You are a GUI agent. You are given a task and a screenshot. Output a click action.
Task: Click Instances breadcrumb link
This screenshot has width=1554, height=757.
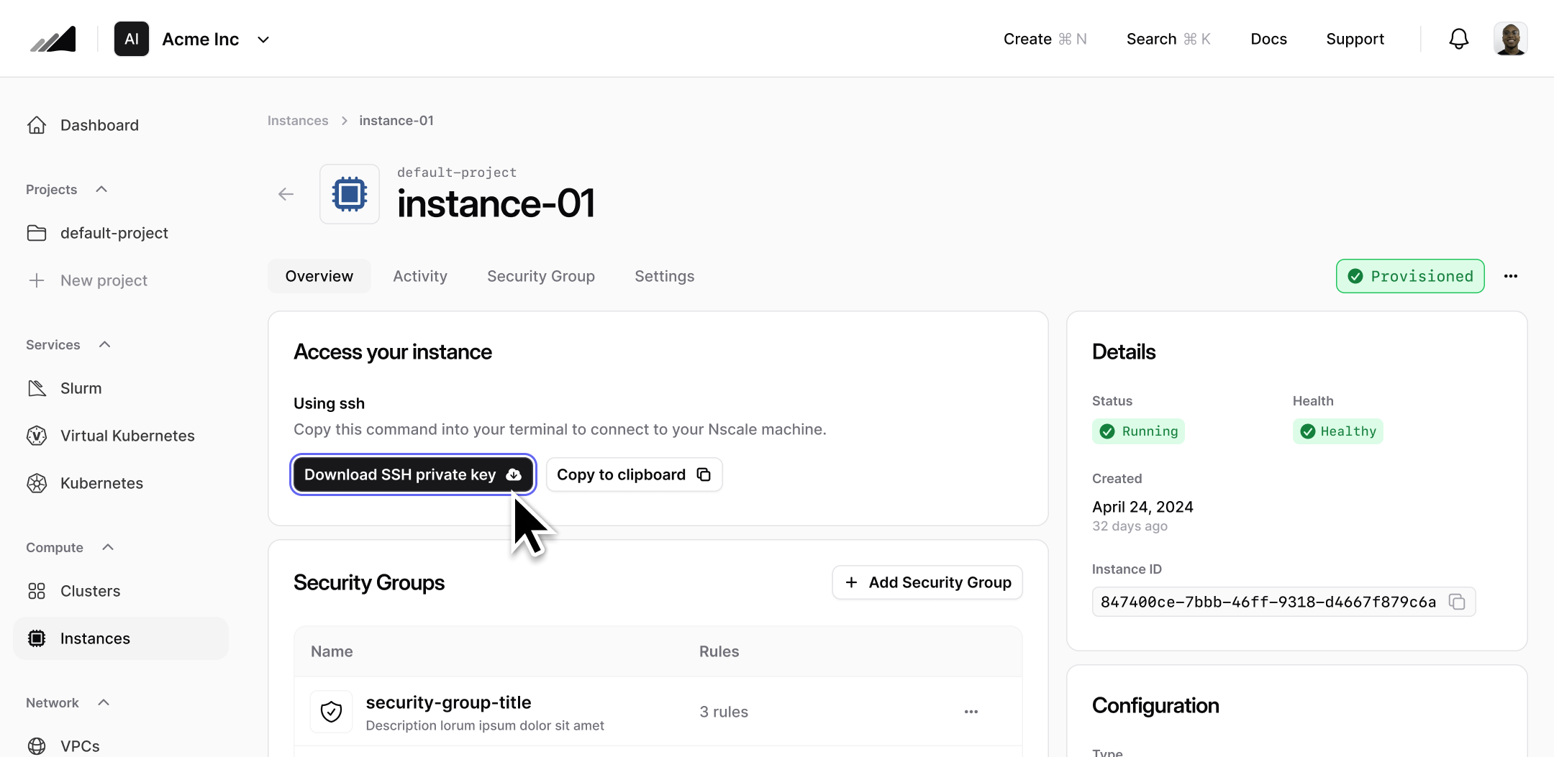click(298, 121)
